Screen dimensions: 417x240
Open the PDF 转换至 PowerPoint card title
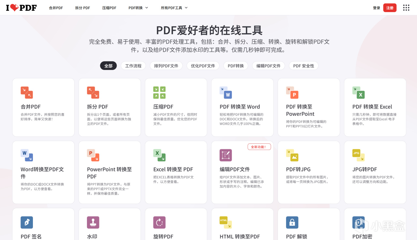(x=300, y=110)
